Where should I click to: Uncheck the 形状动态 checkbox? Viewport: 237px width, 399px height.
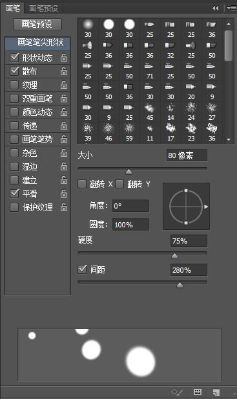coord(14,58)
